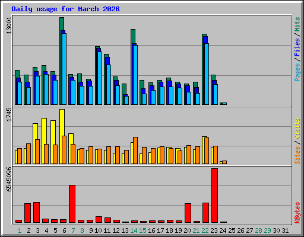304x237 pixels.
Task: Click the red KBytes bar for day 7
Action: [72, 204]
